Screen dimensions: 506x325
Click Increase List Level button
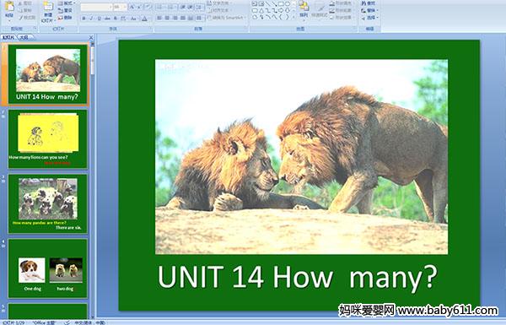click(190, 7)
